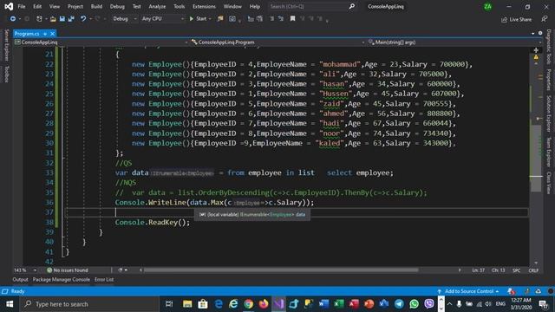
Task: Open Excel from the taskbar
Action: (339, 304)
